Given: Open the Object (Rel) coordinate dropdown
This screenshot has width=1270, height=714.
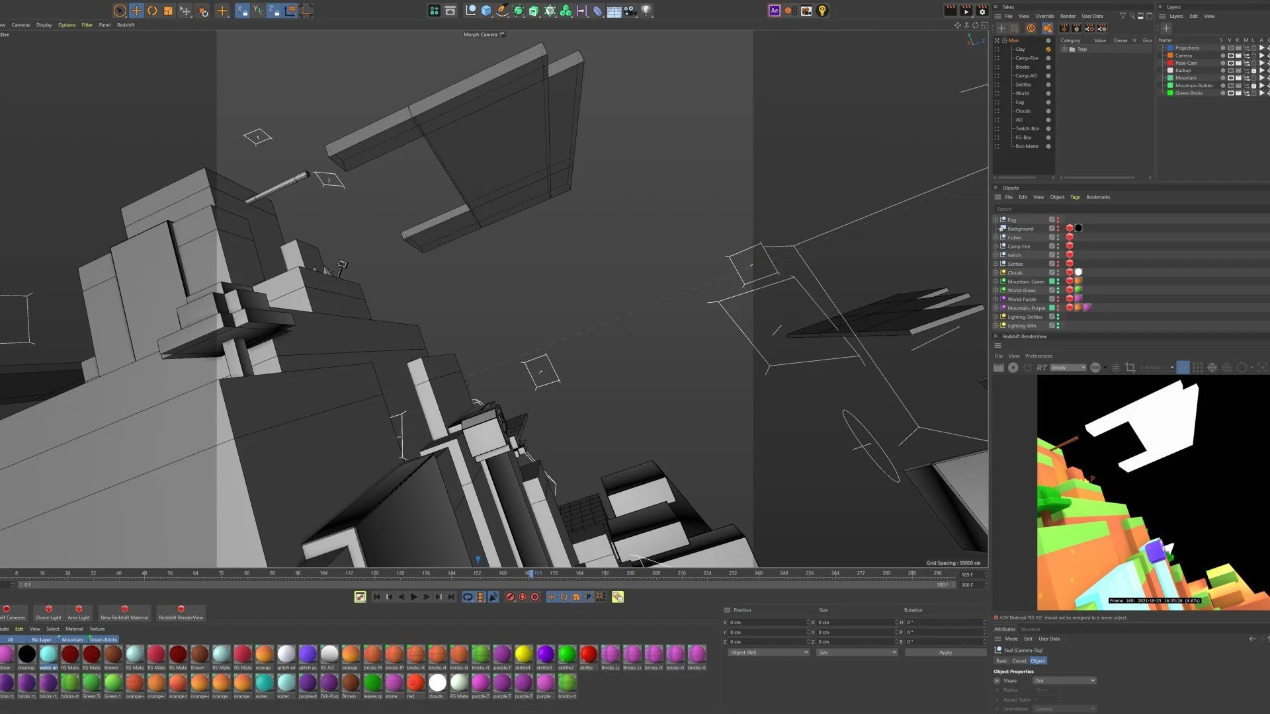Looking at the screenshot, I should [x=769, y=653].
